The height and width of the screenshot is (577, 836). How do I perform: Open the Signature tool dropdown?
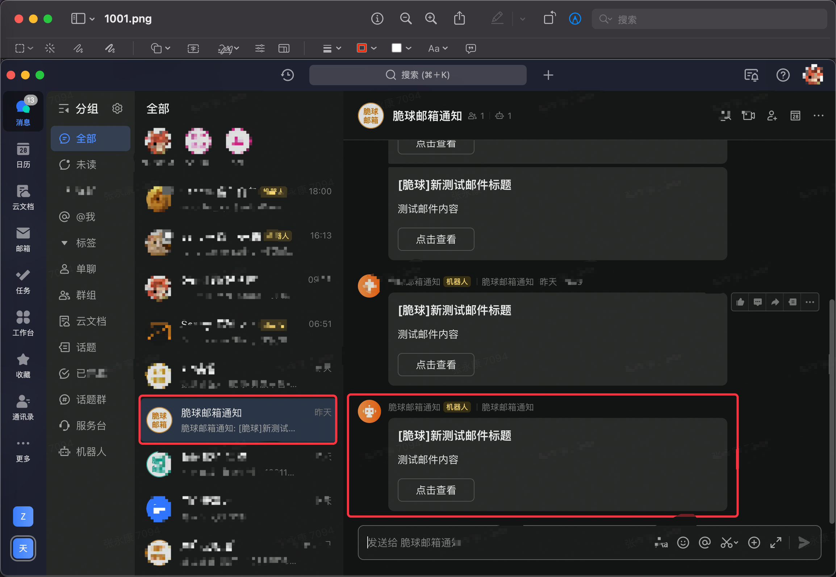pos(228,48)
